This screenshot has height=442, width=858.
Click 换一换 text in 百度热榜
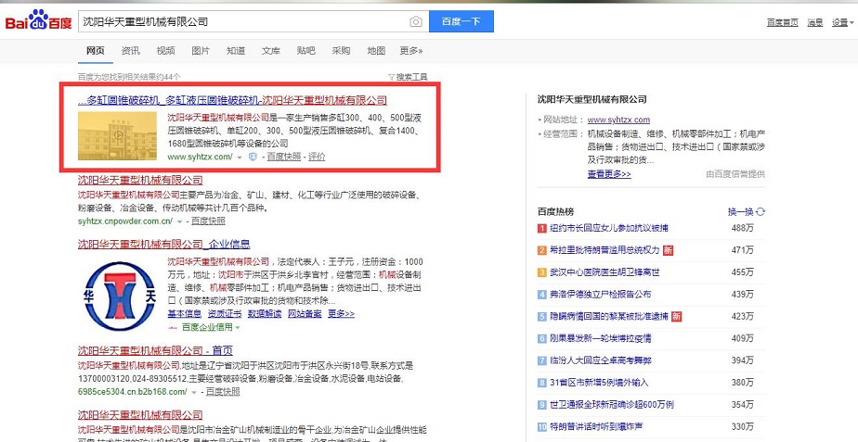[x=740, y=212]
